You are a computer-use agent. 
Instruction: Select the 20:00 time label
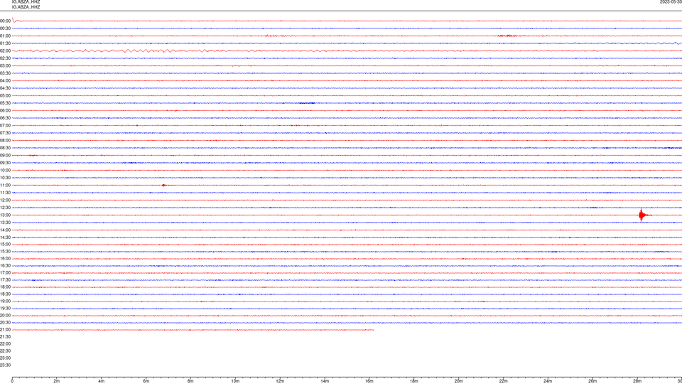[5, 316]
